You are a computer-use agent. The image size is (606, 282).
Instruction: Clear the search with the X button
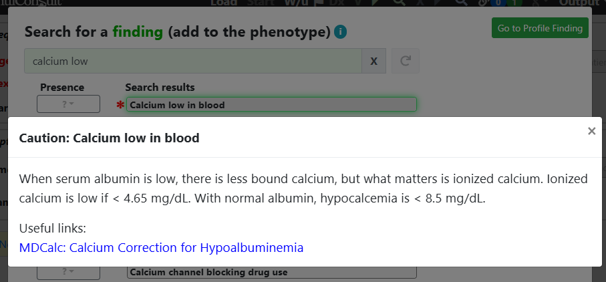pos(373,61)
